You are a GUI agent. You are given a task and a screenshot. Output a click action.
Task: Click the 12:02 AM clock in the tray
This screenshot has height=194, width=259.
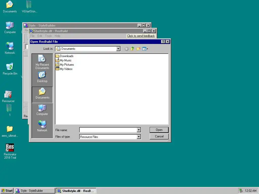(x=251, y=191)
